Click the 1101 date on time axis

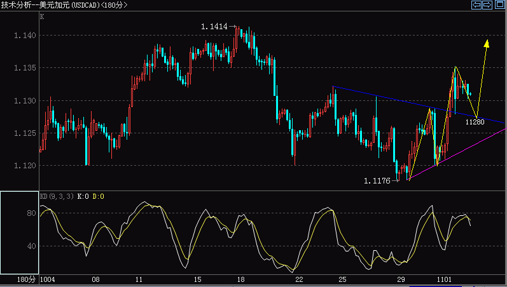pos(444,279)
